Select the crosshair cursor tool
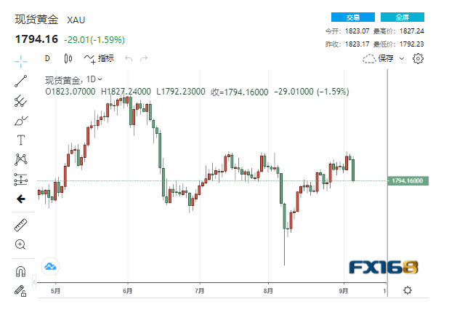This screenshot has width=457, height=315. coord(20,60)
